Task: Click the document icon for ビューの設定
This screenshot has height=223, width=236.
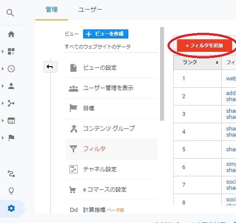Action: [x=74, y=68]
